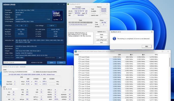Click the Close button in AIDA64 CPUID
The image size is (174, 101).
61,62
